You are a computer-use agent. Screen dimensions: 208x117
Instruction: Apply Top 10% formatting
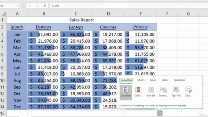176,92
